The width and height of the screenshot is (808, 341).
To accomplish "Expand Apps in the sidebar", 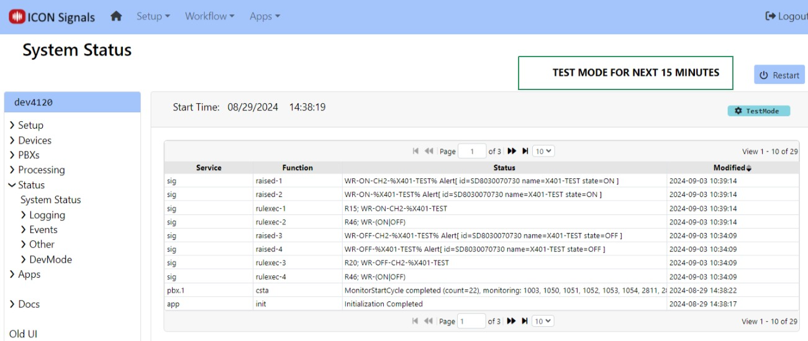I will coord(25,274).
